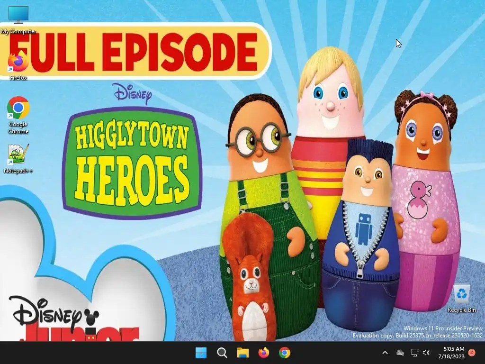This screenshot has width=485, height=364.
Task: Select the Google Chrome desktop shortcut
Action: (18, 115)
